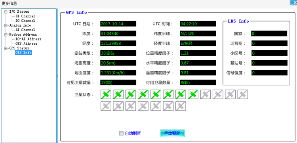The height and width of the screenshot is (143, 297).
Task: Click the E/东经 hemisphere field
Action: tap(198, 43)
